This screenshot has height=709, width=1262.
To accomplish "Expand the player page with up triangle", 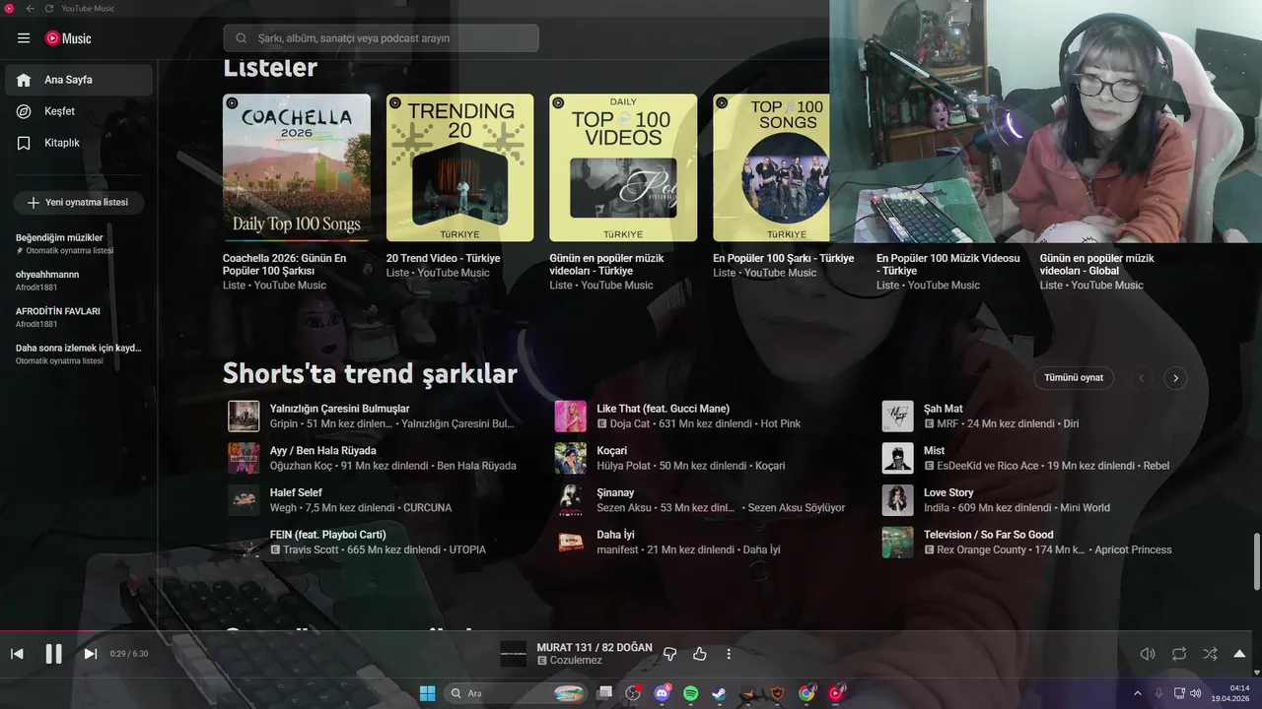I will 1239,654.
